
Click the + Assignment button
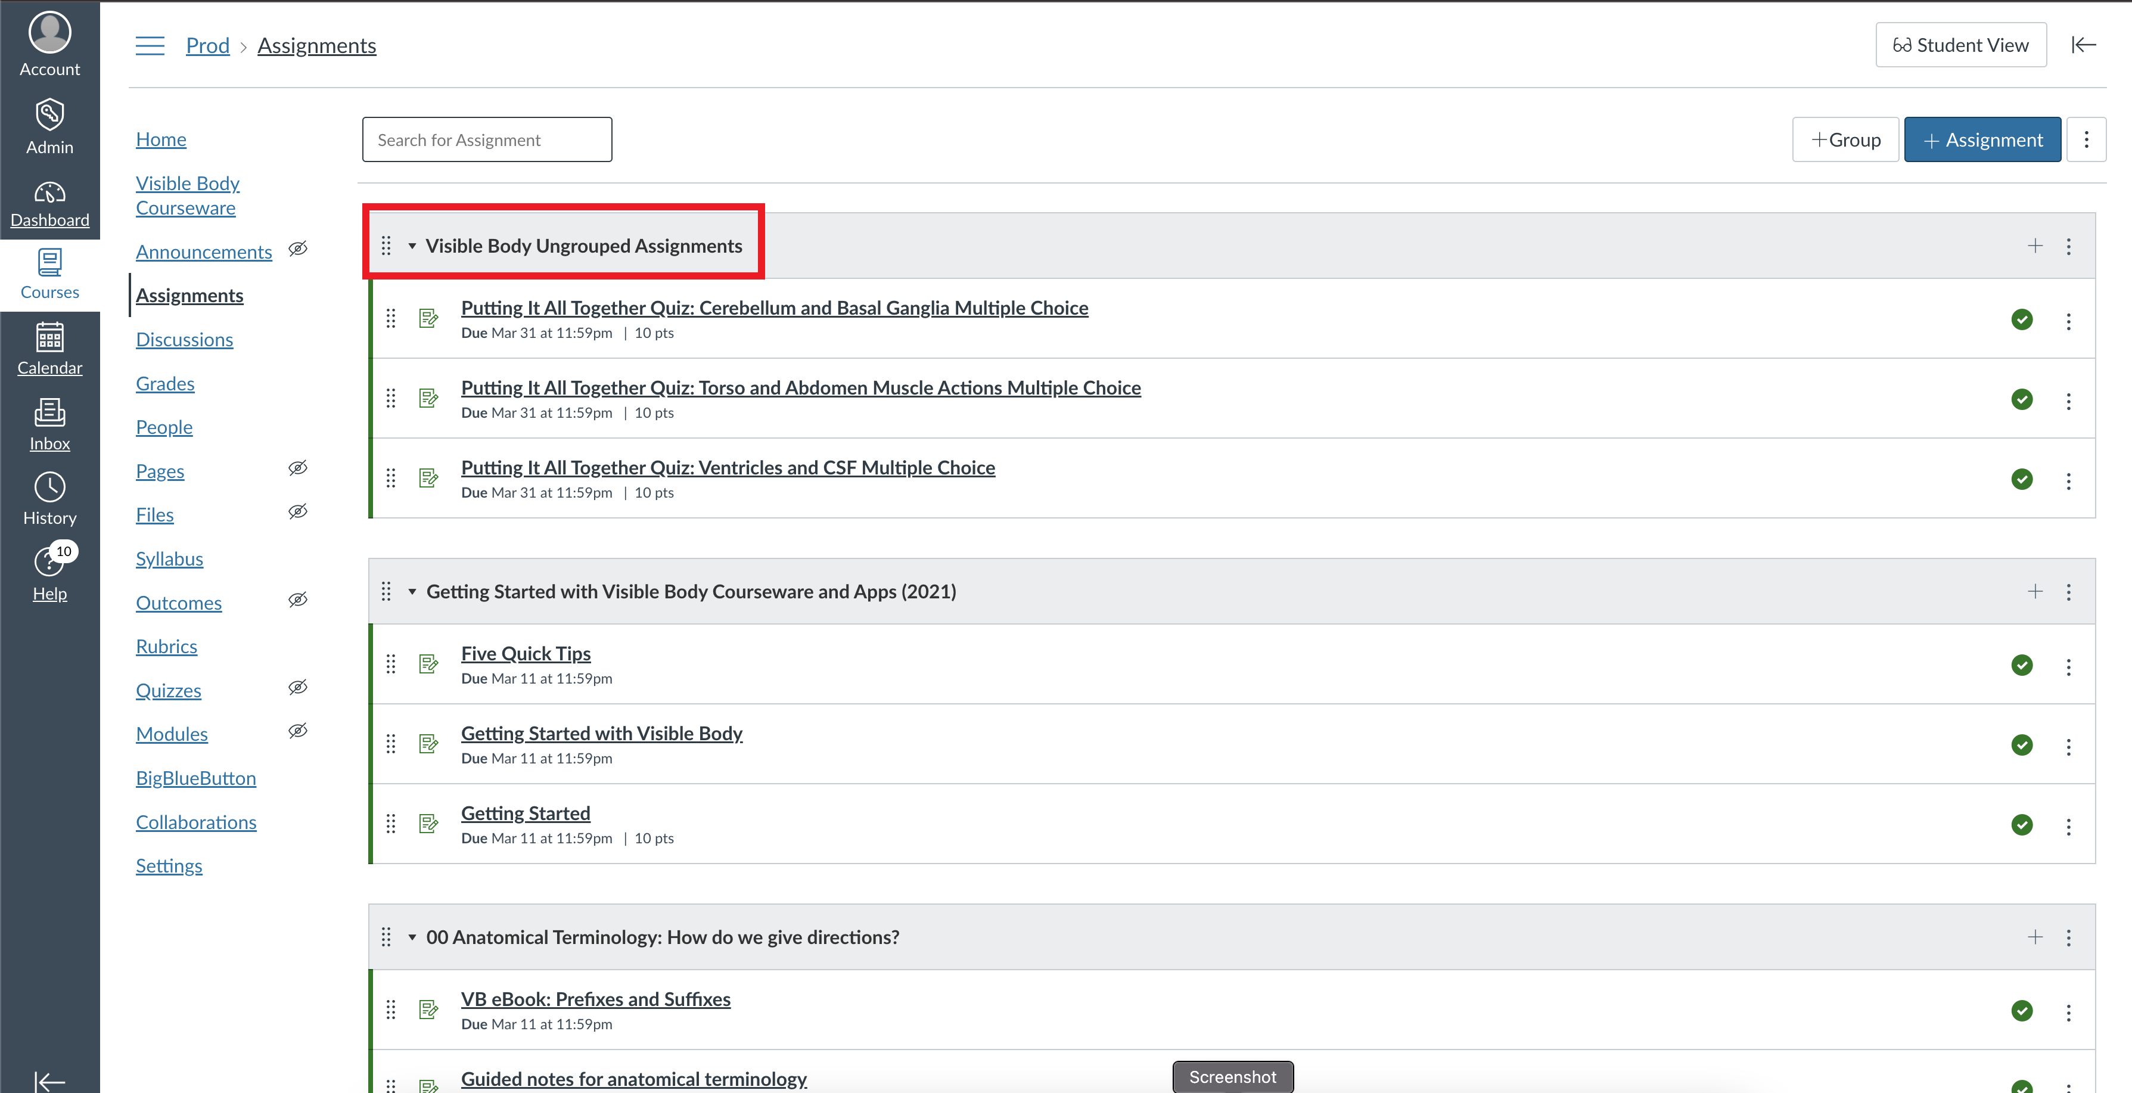click(1981, 139)
